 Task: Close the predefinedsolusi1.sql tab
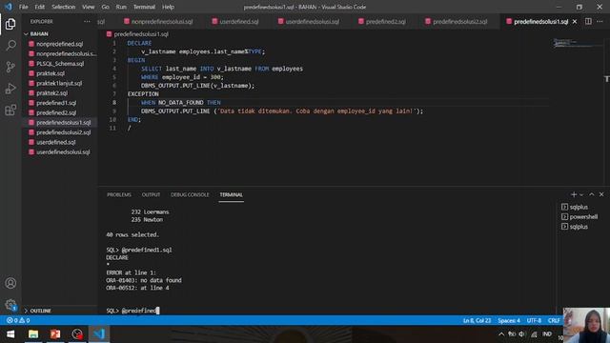point(575,21)
